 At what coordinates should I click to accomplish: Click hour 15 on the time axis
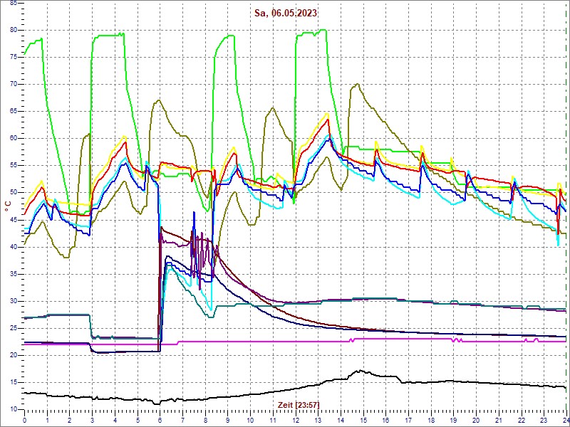[363, 420]
